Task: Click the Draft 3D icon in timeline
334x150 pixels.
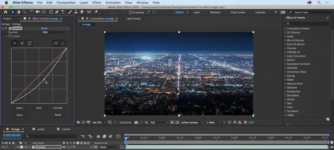Action: click(91, 136)
